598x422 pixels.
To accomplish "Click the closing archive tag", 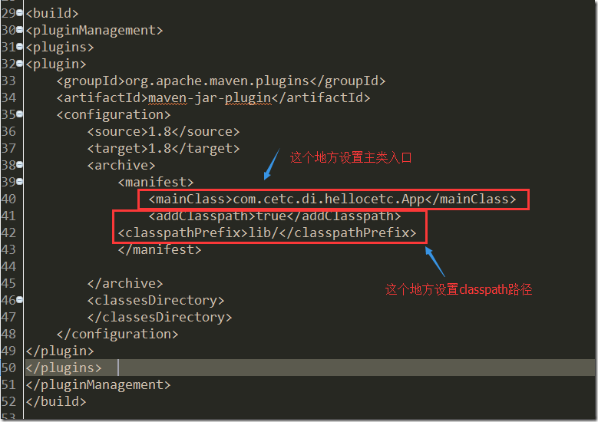I will click(124, 283).
